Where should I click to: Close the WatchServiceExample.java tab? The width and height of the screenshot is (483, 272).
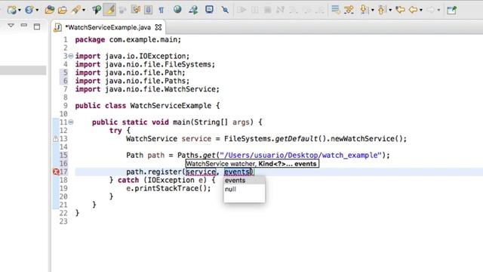(158, 27)
